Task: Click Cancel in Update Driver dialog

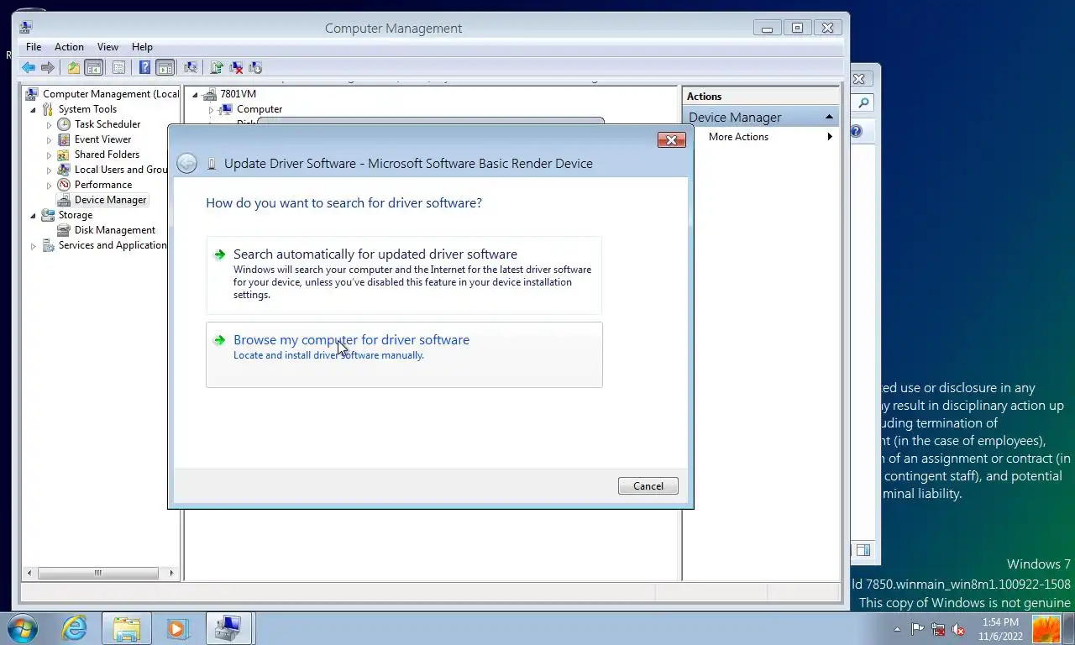Action: coord(648,485)
